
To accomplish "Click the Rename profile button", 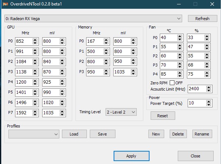I will (x=202, y=134).
